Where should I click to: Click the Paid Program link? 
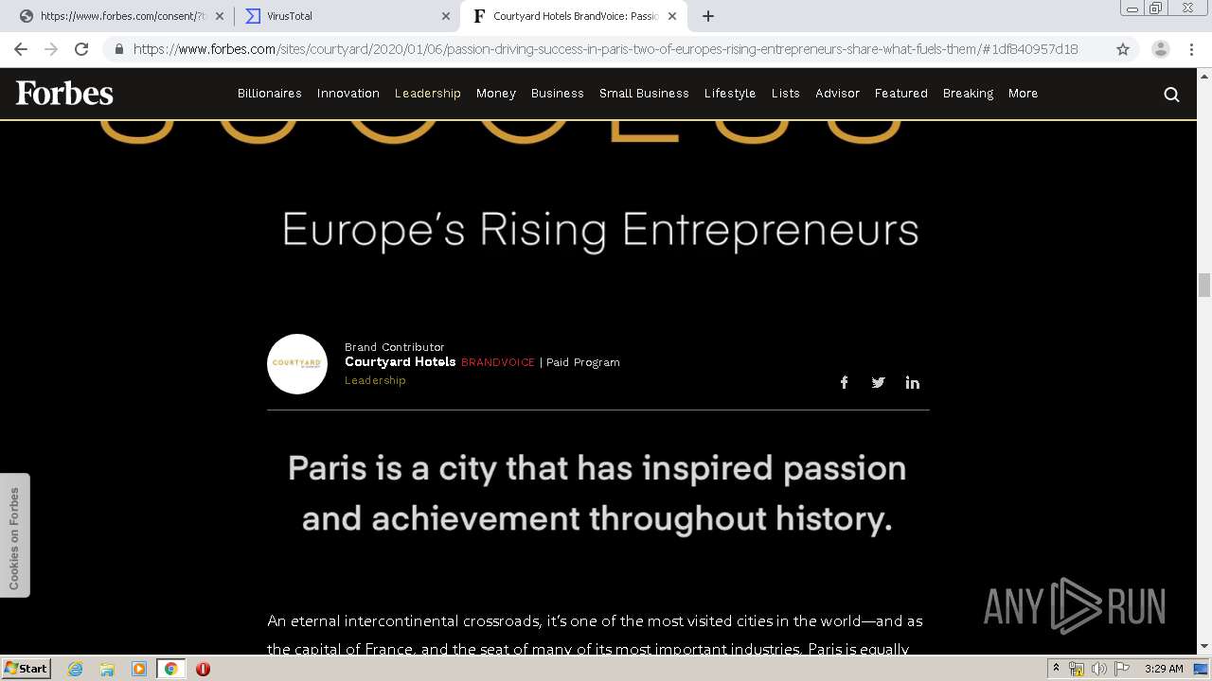pyautogui.click(x=583, y=362)
